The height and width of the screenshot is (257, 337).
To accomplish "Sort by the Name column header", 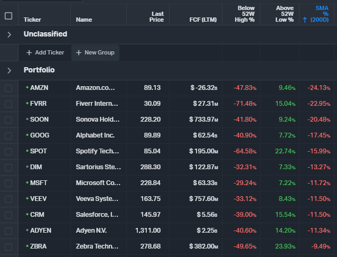I will click(84, 20).
